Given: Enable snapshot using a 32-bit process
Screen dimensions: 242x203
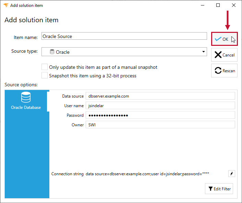Looking at the screenshot, I should coord(45,76).
